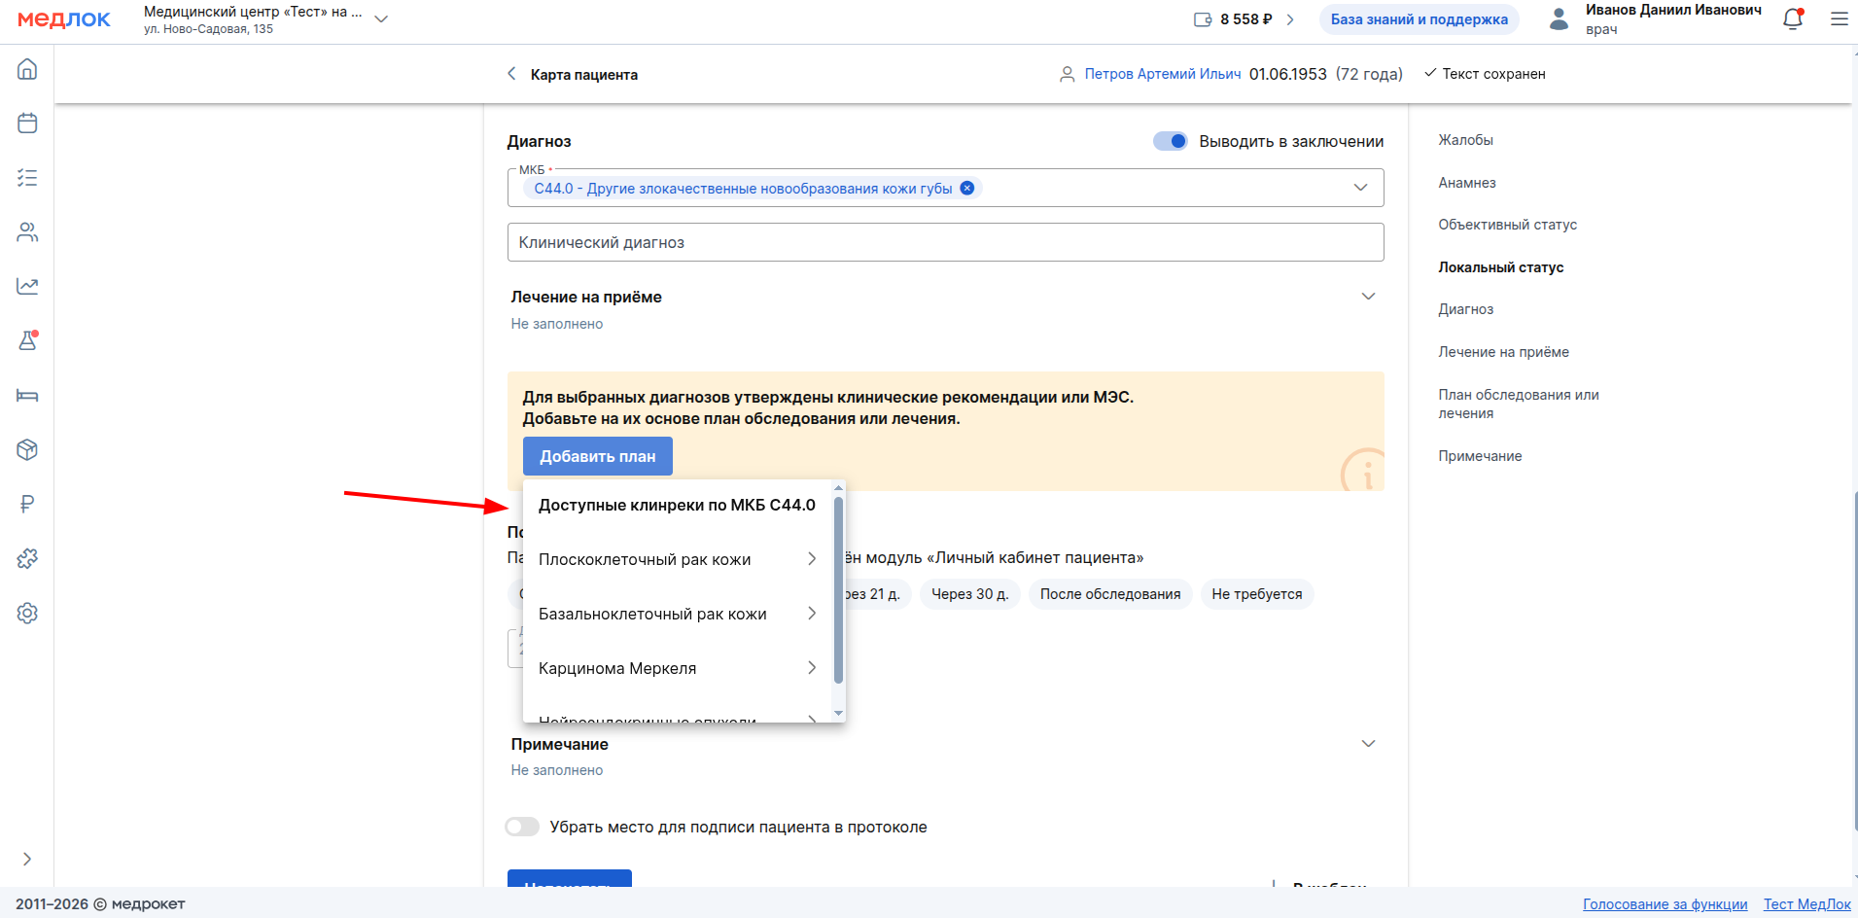The image size is (1858, 918).
Task: Expand the 'Лечение на приёме' section
Action: pos(1367,297)
